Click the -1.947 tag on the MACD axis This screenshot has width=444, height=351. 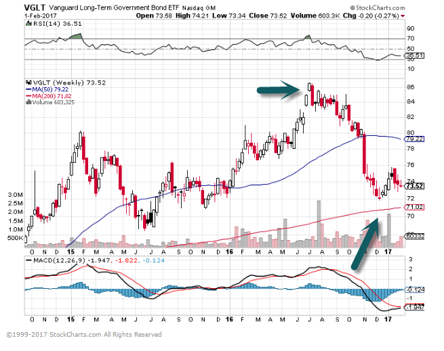click(x=415, y=307)
